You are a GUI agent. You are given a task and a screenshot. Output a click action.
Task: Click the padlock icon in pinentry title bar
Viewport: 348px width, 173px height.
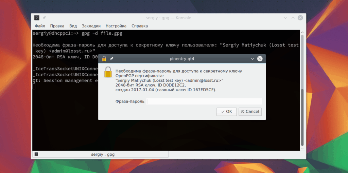pos(104,59)
